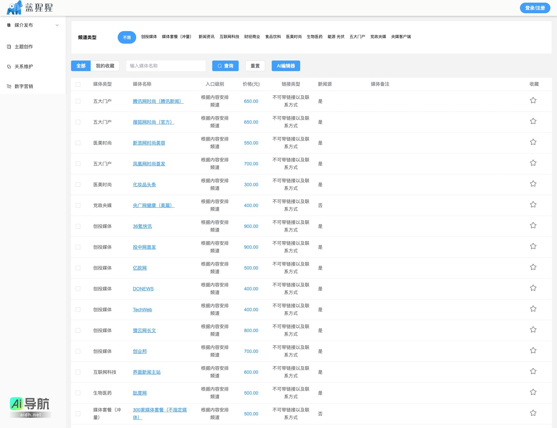Click the 蓝猩猩 logo icon
The height and width of the screenshot is (428, 557).
click(15, 8)
